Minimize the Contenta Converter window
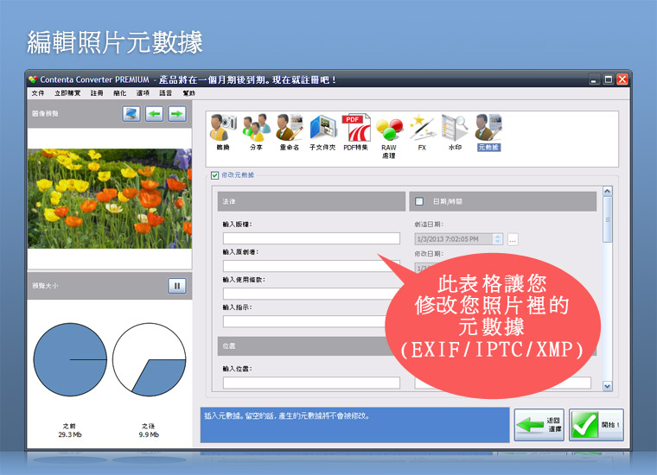This screenshot has height=475, width=657. point(594,79)
